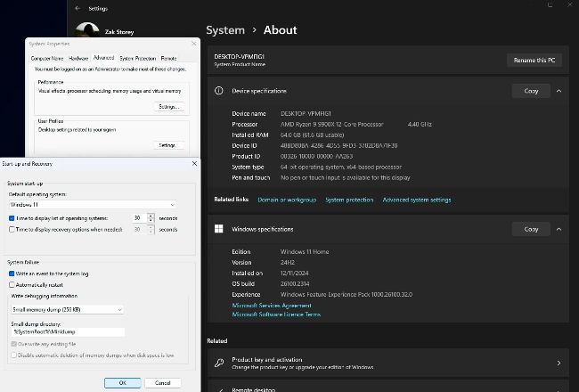Open the Small memory dump dropdown

(67, 310)
